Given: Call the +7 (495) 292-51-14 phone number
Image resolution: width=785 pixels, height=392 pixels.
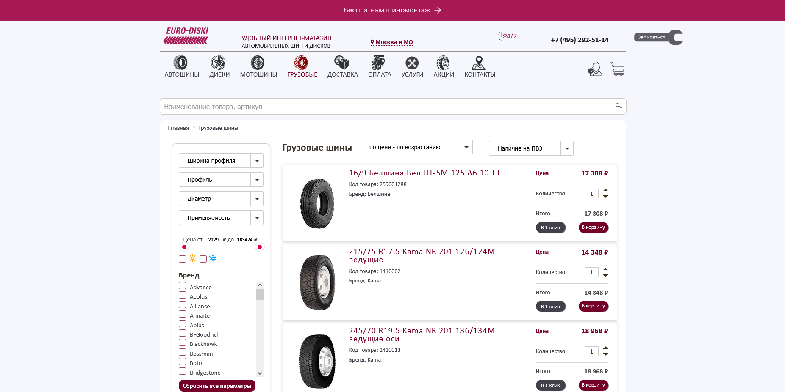Looking at the screenshot, I should [x=580, y=40].
